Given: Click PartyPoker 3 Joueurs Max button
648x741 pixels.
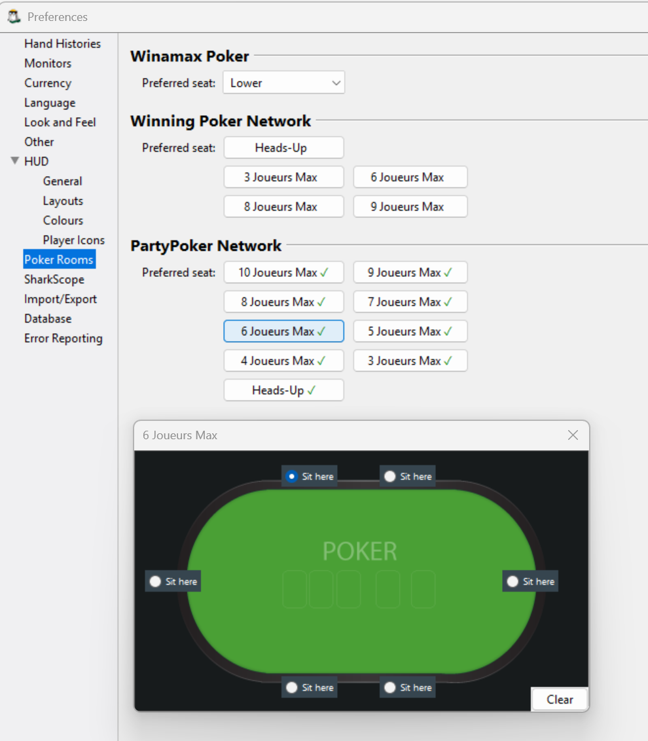Looking at the screenshot, I should (x=410, y=361).
